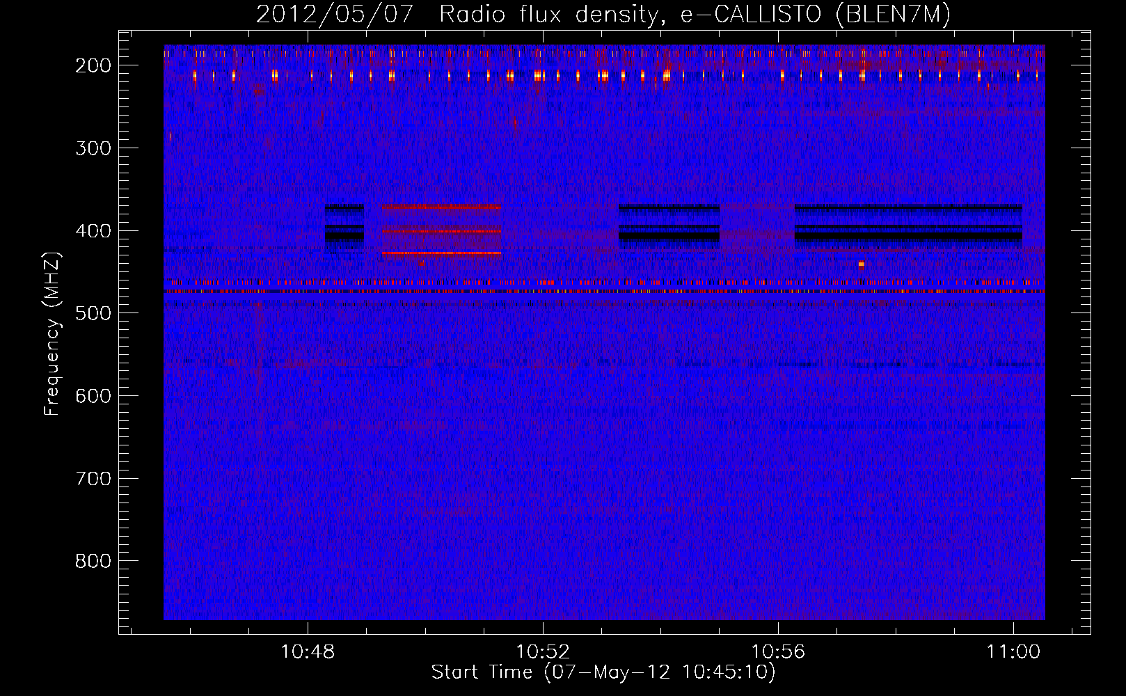This screenshot has width=1126, height=696.
Task: Click the plot title "Radio flux density, e-CALLISTO (BLEN7M)"
Action: 695,14
